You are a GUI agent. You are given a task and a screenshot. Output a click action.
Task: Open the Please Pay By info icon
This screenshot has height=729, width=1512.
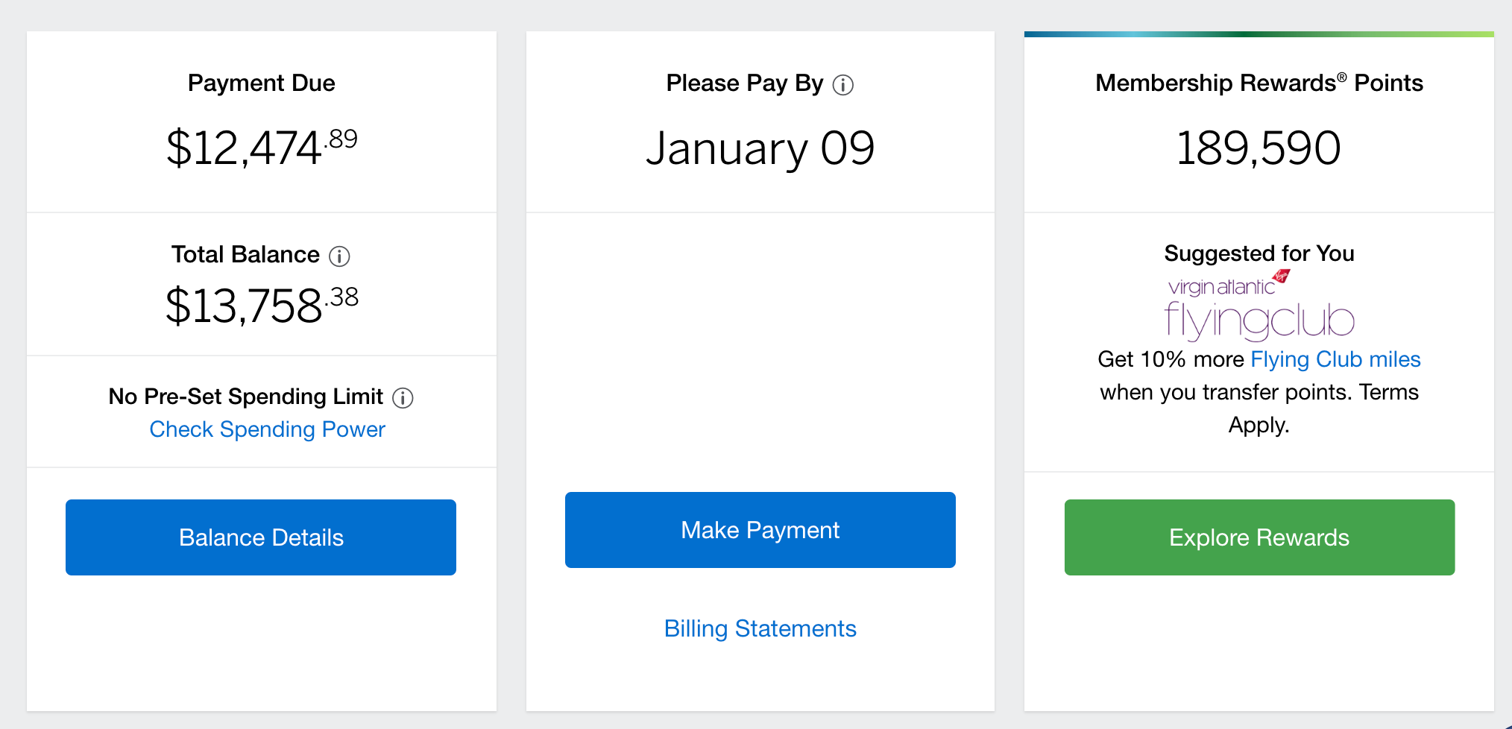coord(842,85)
